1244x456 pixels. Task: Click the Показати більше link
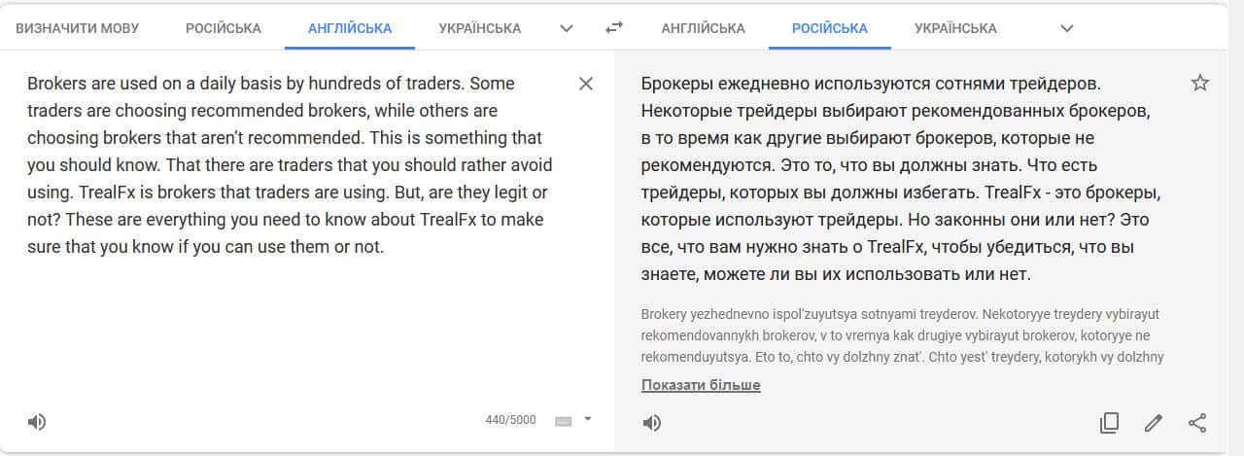coord(701,385)
